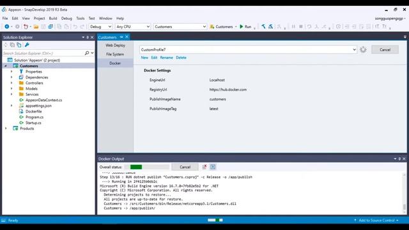
Task: Click Add to Source Control in status bar
Action: (x=376, y=220)
